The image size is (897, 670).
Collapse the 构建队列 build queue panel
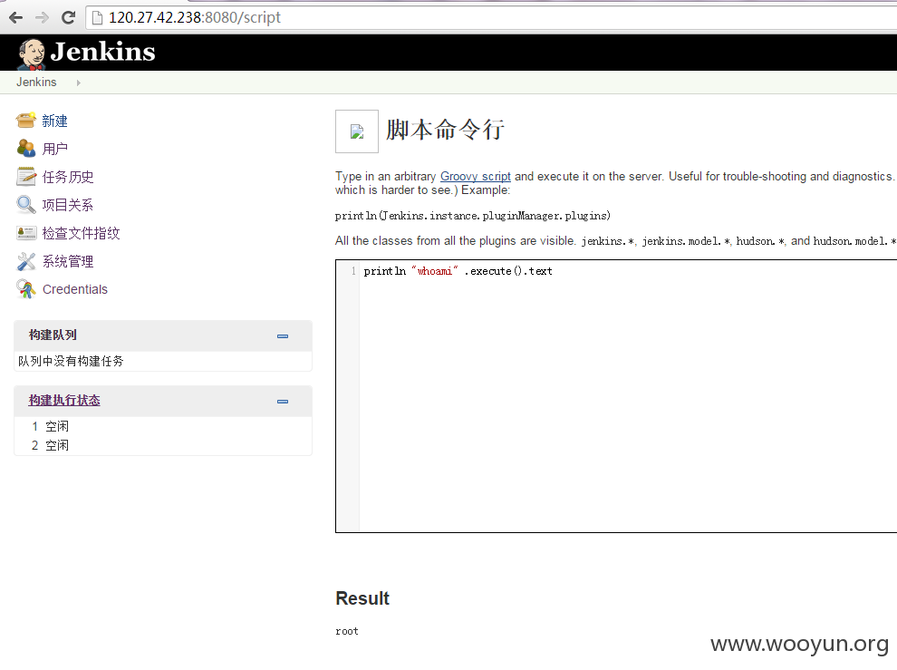[x=283, y=336]
